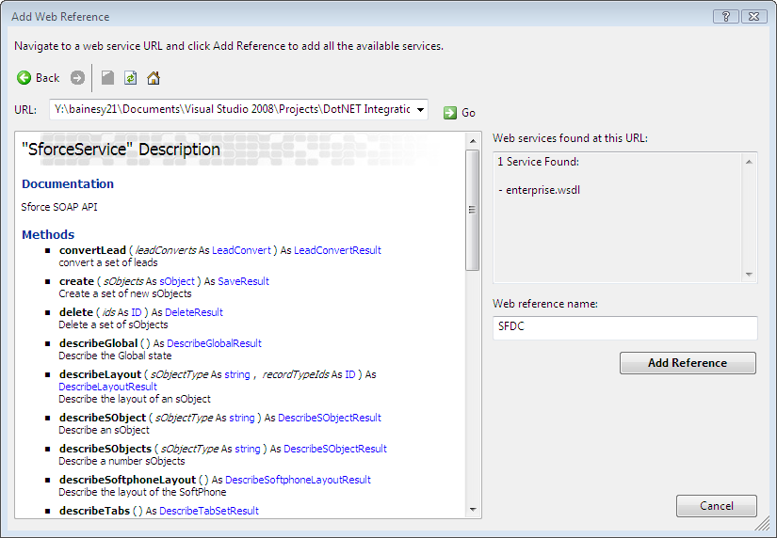Viewport: 777px width, 538px height.
Task: Click the Stop loading icon
Action: point(107,78)
